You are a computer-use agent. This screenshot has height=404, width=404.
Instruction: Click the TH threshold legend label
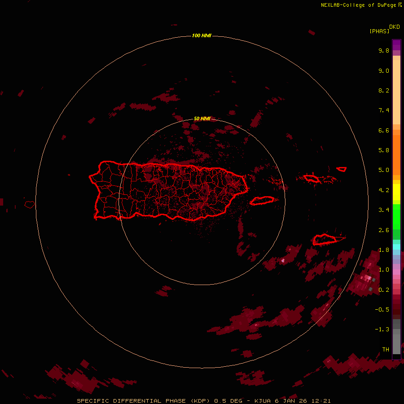(x=386, y=350)
